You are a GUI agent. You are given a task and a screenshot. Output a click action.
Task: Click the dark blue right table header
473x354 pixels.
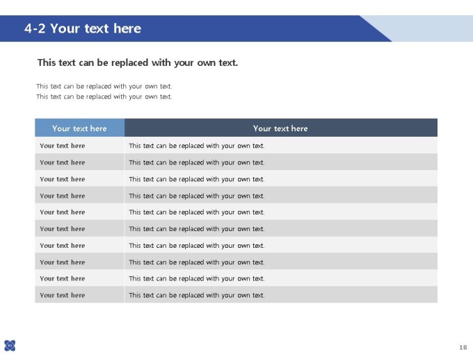coord(281,128)
